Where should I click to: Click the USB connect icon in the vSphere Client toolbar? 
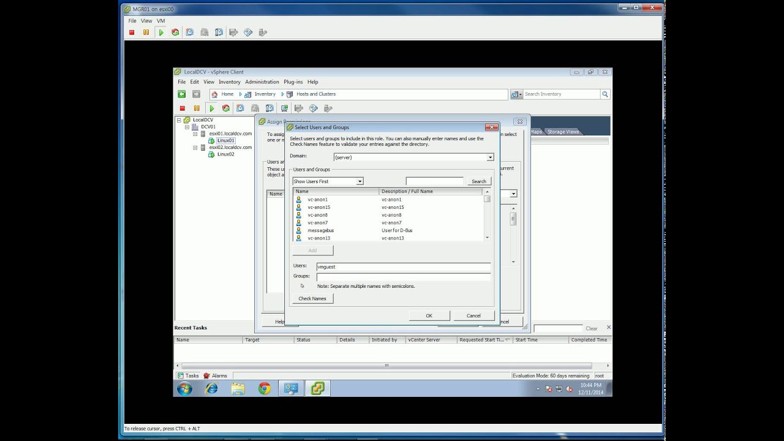[328, 108]
